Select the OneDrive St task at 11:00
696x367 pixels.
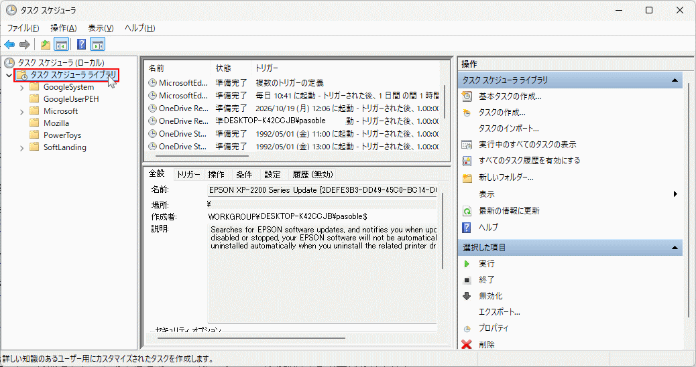tap(293, 133)
